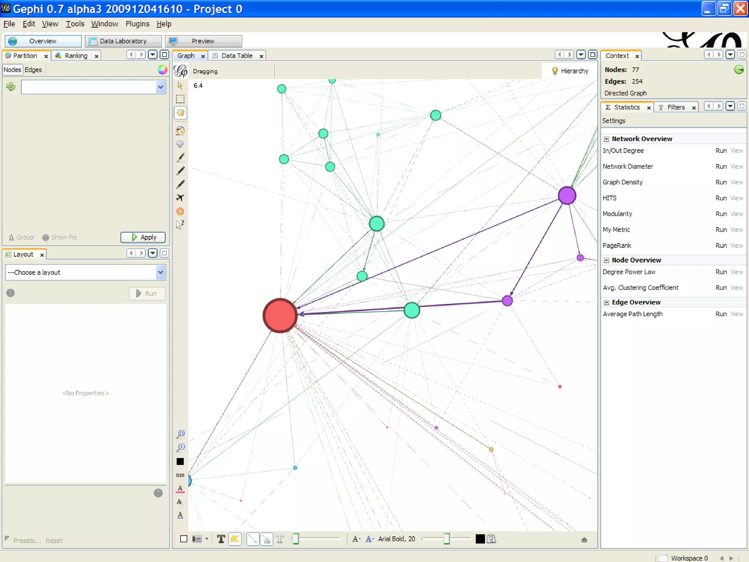Toggle show edges line button
The width and height of the screenshot is (749, 562).
253,539
